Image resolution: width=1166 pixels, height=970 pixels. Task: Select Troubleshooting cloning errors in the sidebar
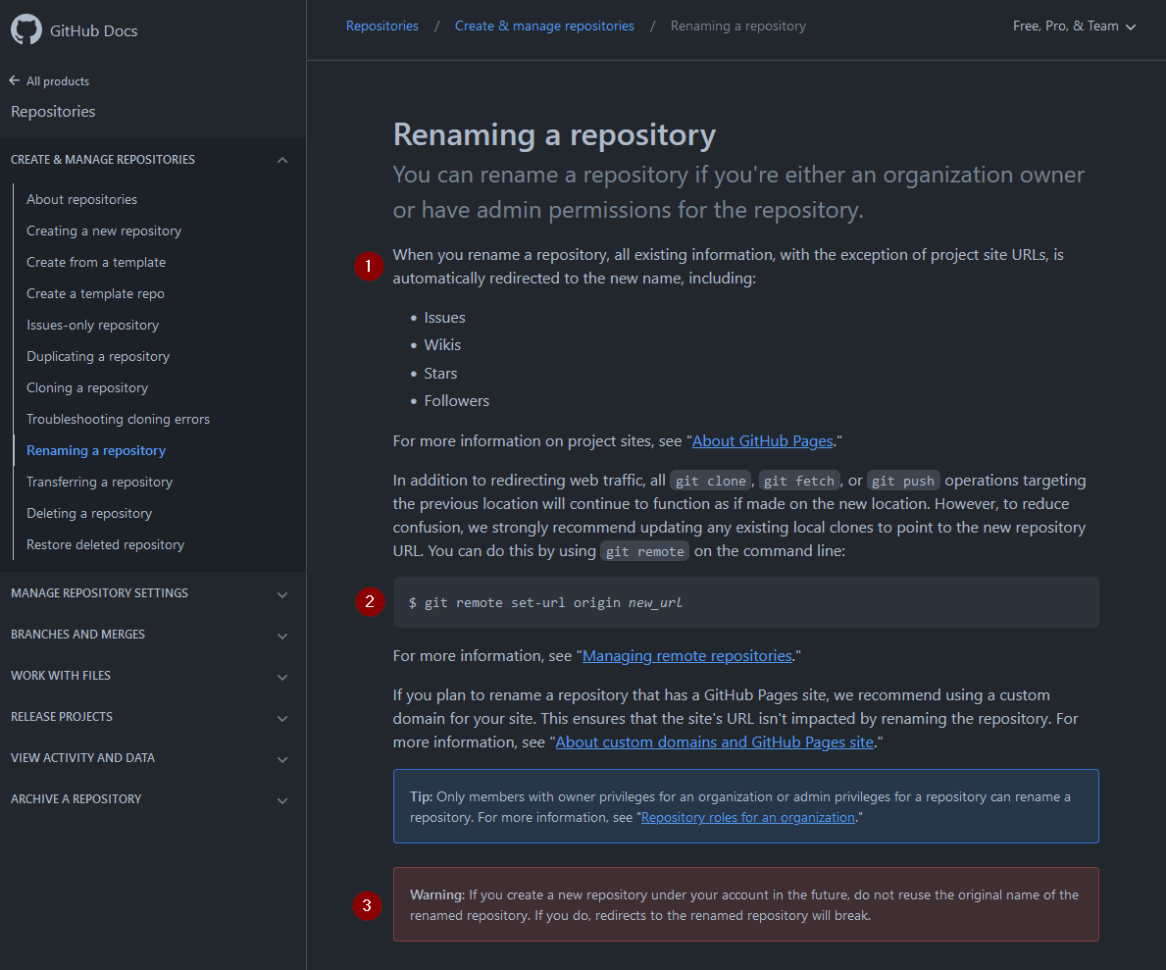pyautogui.click(x=118, y=419)
